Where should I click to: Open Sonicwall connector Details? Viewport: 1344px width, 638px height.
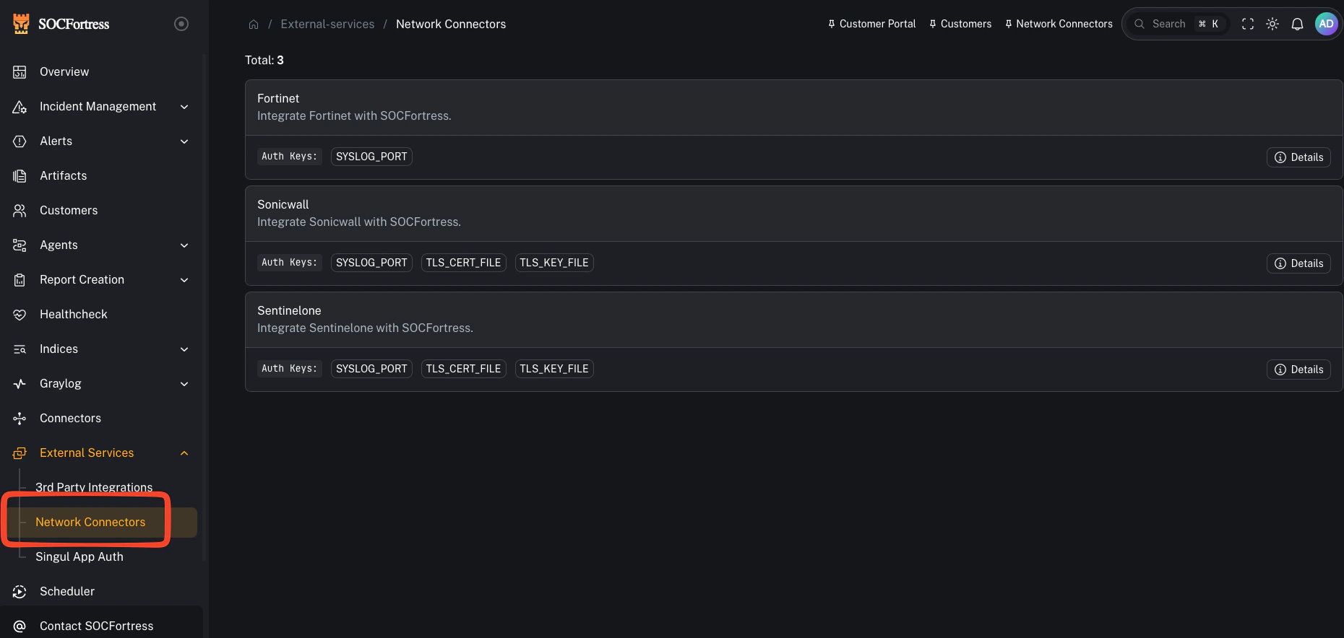(x=1298, y=263)
